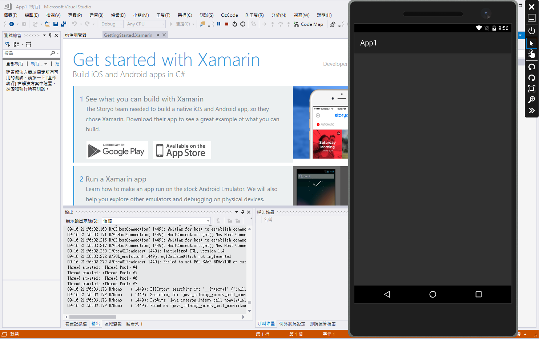Expand emulator additional tools chevrons
Viewport: 539px width, 339px height.
(532, 111)
